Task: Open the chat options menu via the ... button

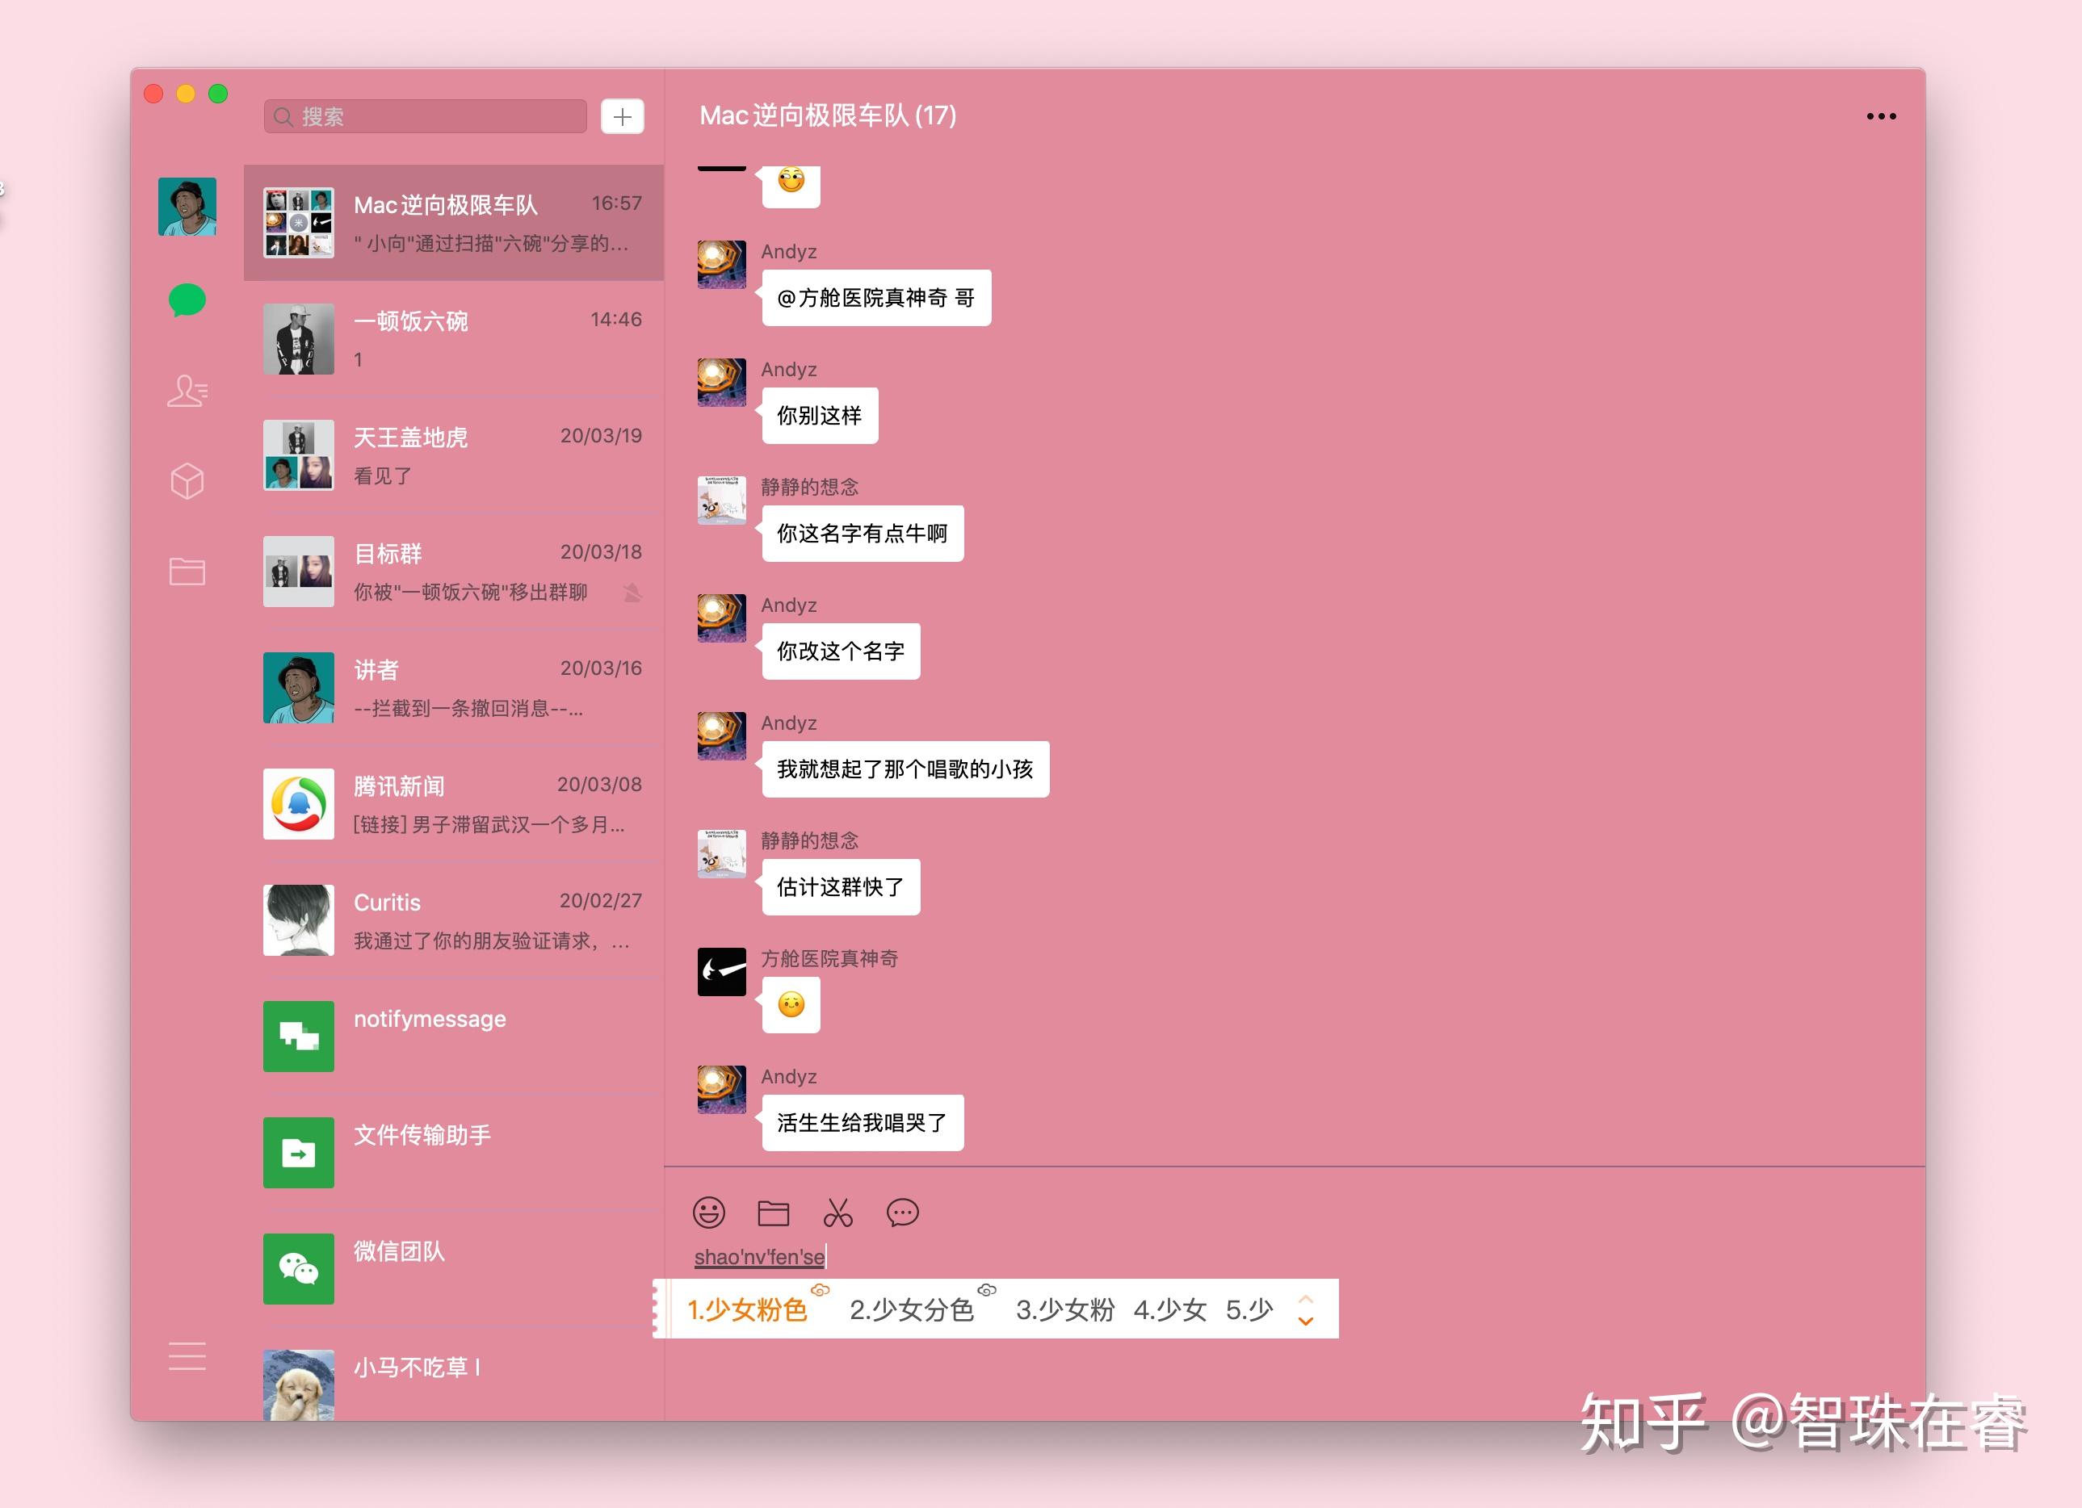Action: point(1883,115)
